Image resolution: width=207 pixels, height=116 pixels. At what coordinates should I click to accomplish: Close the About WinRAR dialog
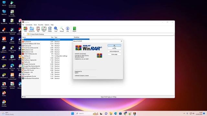coord(122,41)
